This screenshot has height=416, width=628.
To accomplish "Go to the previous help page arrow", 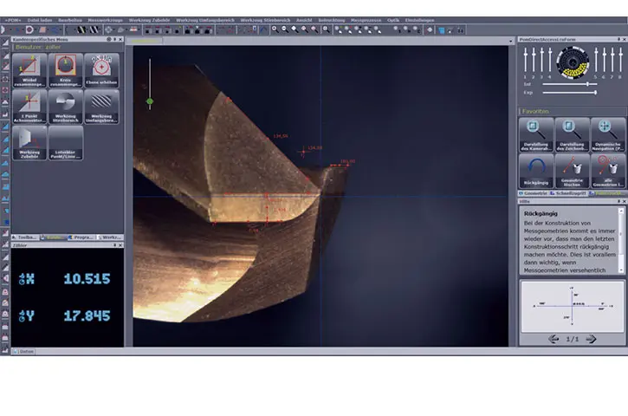I will [552, 339].
